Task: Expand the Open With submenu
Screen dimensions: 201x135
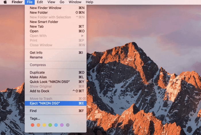Action: pyautogui.click(x=56, y=36)
